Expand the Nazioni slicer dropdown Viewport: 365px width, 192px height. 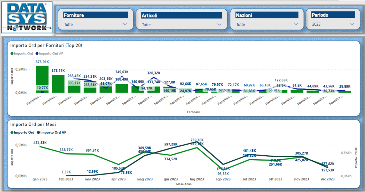[x=295, y=24]
